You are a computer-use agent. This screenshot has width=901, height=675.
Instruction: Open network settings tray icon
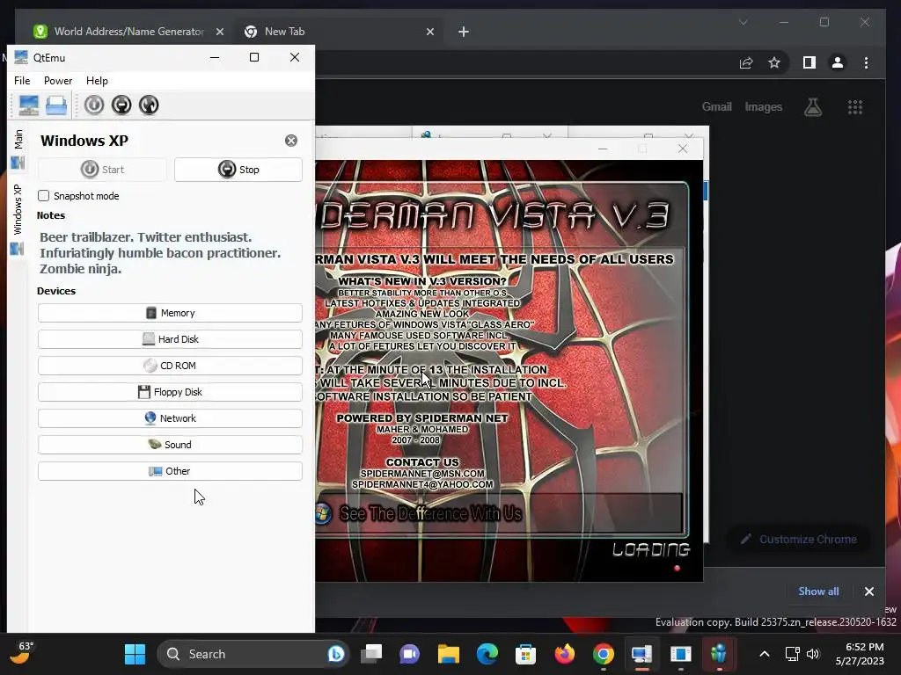point(793,654)
